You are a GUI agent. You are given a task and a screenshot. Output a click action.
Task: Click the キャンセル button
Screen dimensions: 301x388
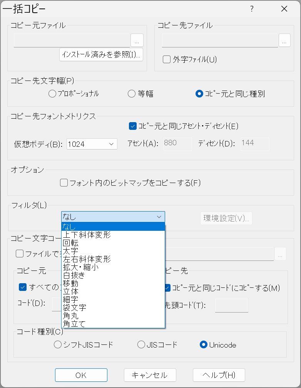pyautogui.click(x=150, y=375)
